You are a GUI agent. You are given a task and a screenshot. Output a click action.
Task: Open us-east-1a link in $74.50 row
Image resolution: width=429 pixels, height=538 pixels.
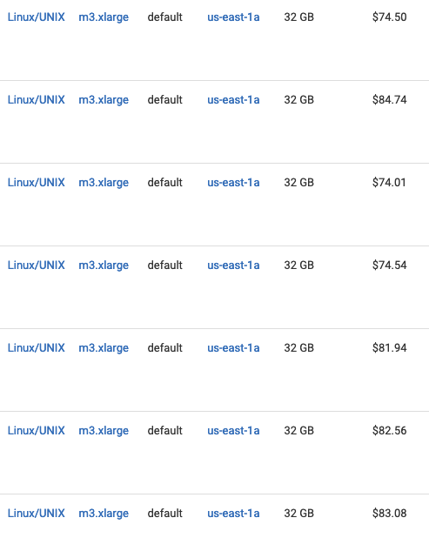tap(233, 17)
